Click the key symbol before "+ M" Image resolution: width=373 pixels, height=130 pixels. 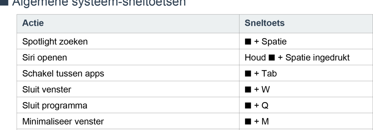pos(248,122)
